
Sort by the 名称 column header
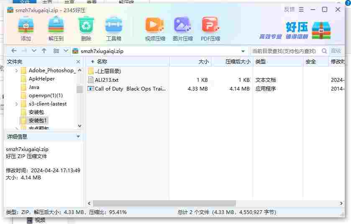[128, 62]
